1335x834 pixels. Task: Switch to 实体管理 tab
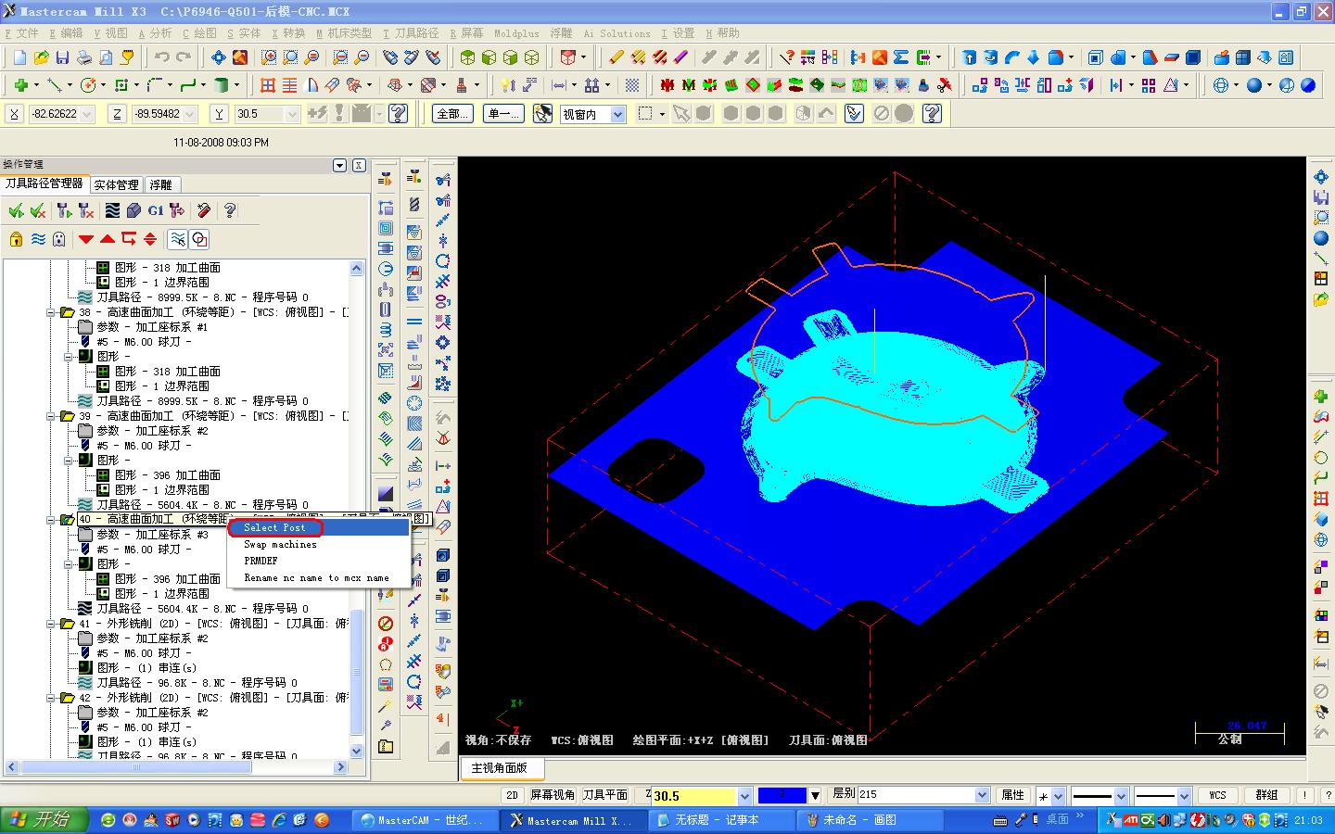116,184
